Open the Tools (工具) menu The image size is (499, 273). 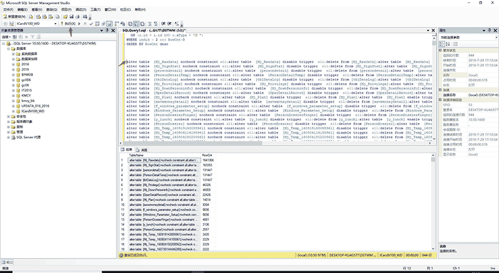95,9
